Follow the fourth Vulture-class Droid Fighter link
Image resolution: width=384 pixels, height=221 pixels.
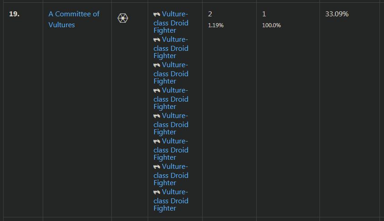tap(171, 99)
